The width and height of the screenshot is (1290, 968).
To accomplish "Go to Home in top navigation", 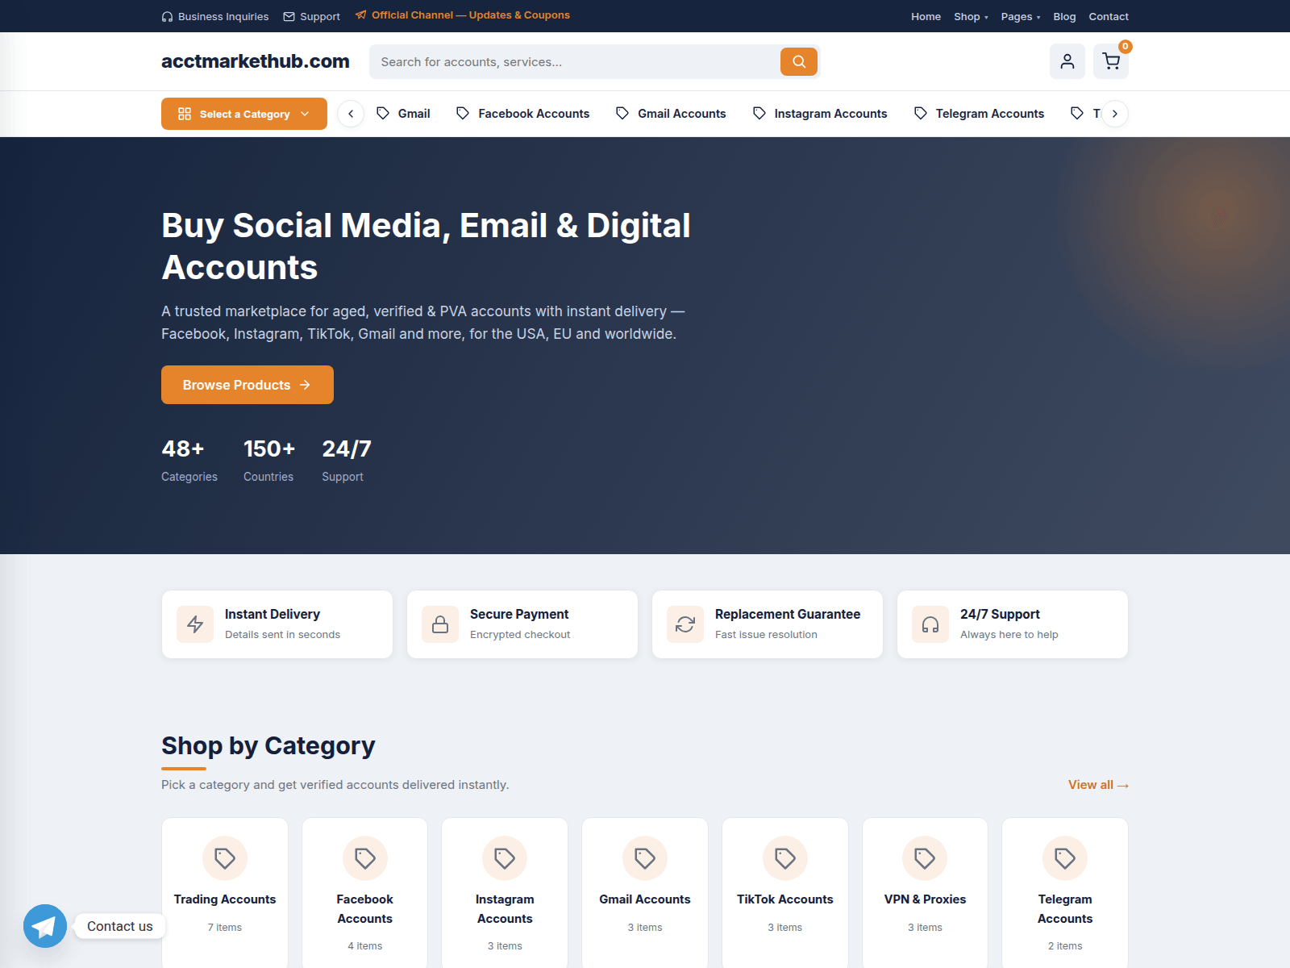I will [x=926, y=17].
